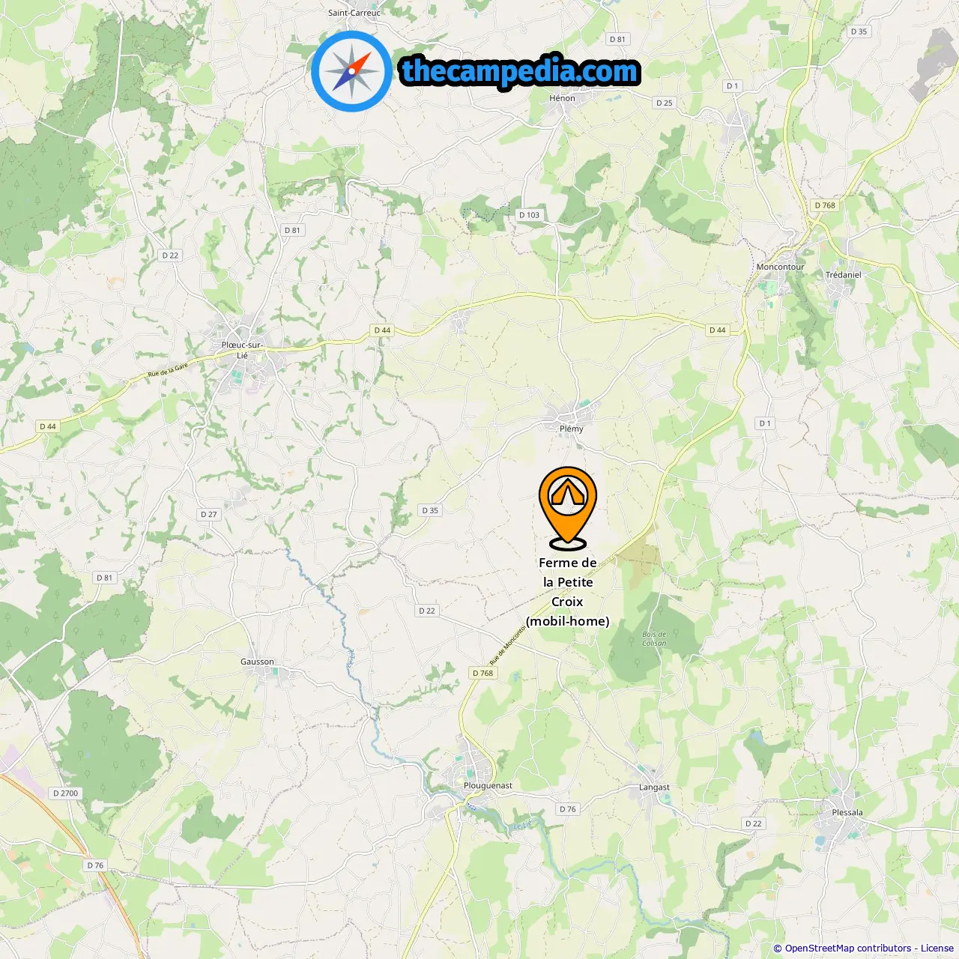Click the D 27 road shield

coord(208,515)
